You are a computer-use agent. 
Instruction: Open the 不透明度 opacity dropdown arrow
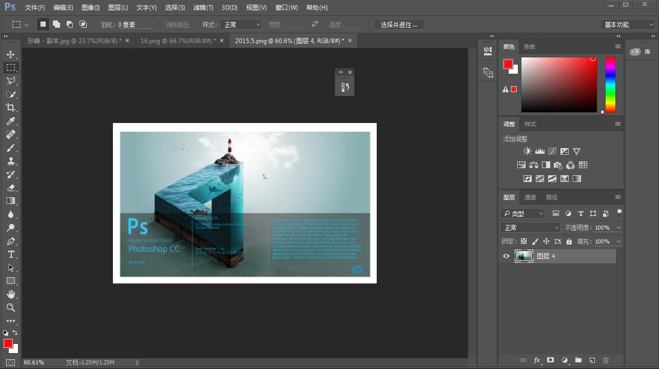pyautogui.click(x=618, y=228)
